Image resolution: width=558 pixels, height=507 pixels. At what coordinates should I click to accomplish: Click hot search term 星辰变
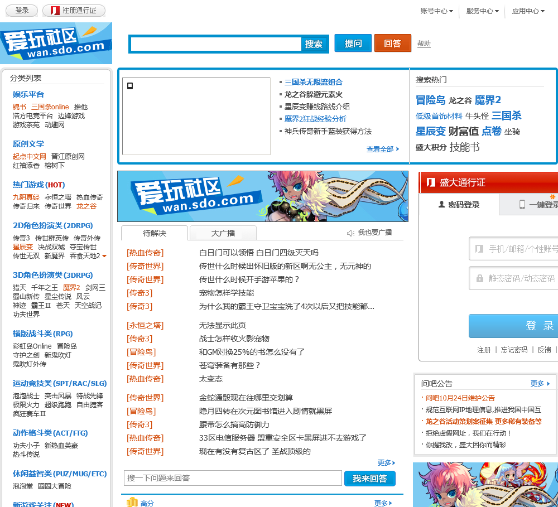(431, 131)
